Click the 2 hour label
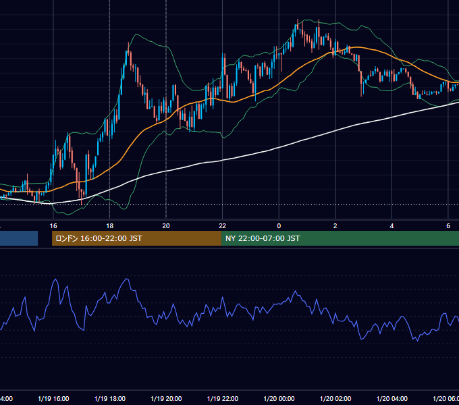 coord(335,226)
